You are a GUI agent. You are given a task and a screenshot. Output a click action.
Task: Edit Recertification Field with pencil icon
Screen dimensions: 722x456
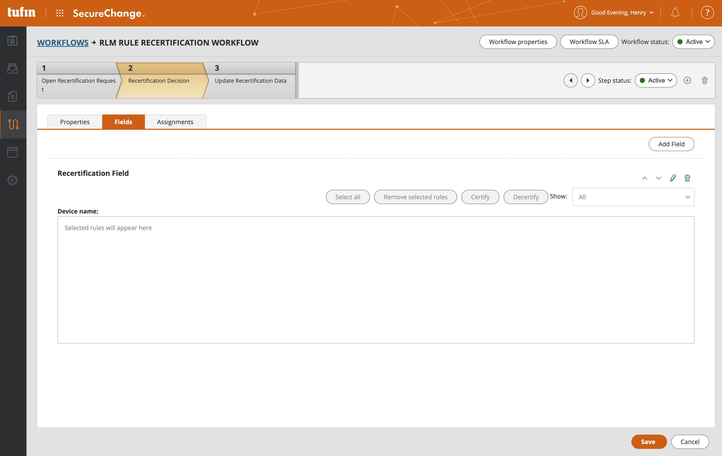click(x=673, y=178)
